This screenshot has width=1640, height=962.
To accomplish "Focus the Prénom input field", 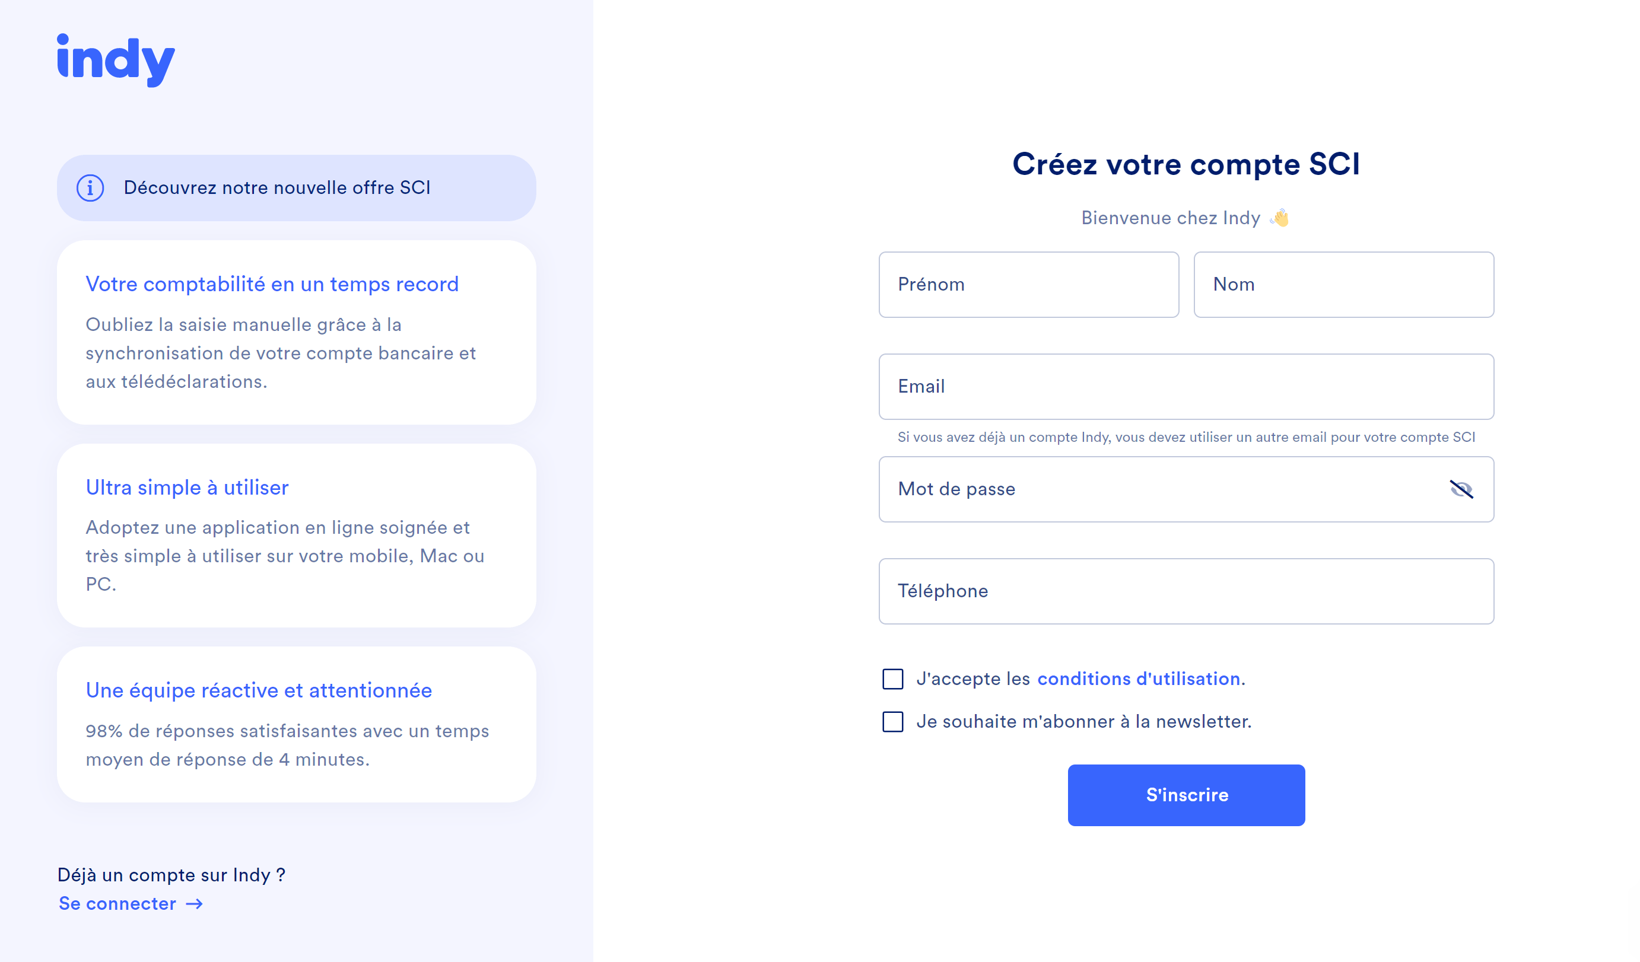I will tap(1028, 285).
